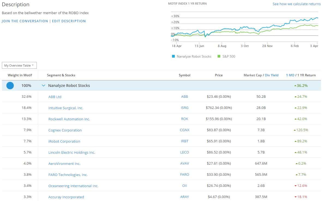Open the My Overview Table dropdown
The height and width of the screenshot is (201, 322).
tap(19, 65)
